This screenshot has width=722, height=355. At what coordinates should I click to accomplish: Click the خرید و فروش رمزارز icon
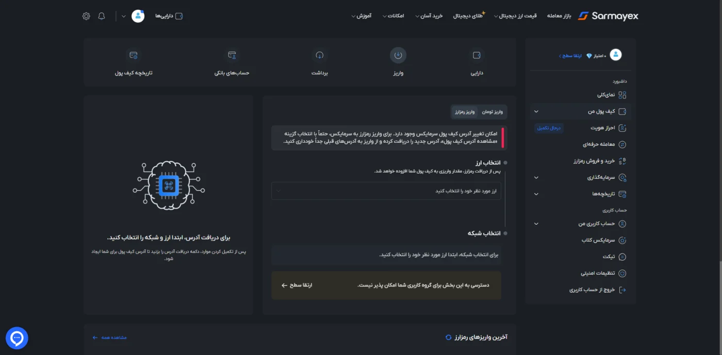coord(622,161)
